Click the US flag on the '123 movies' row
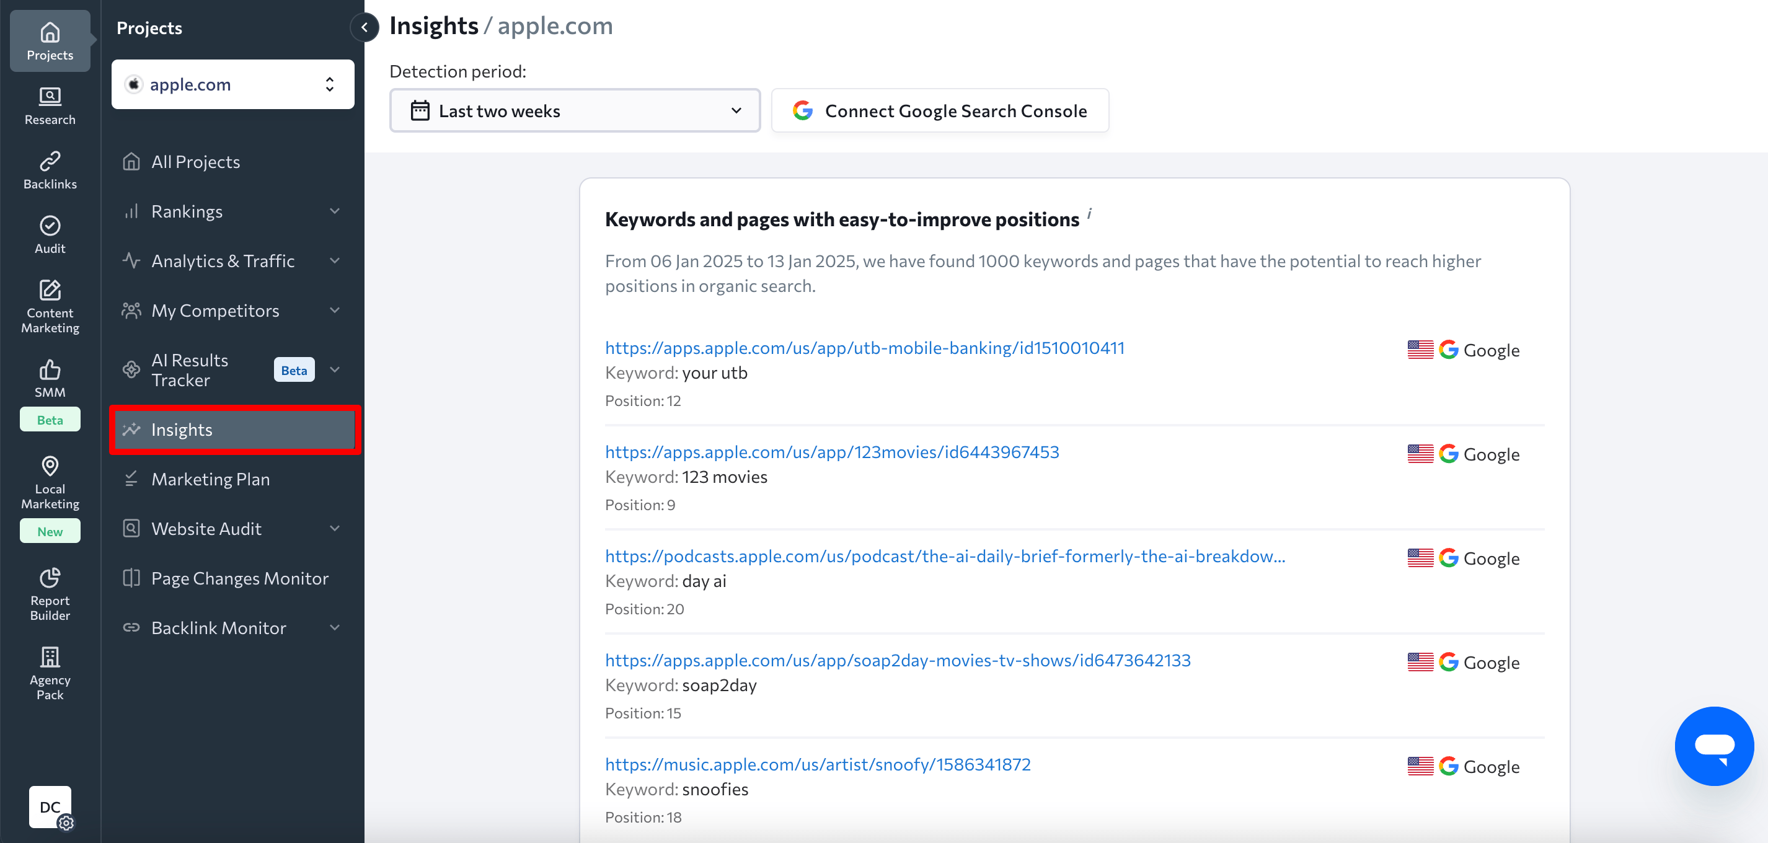This screenshot has height=843, width=1768. 1420,454
